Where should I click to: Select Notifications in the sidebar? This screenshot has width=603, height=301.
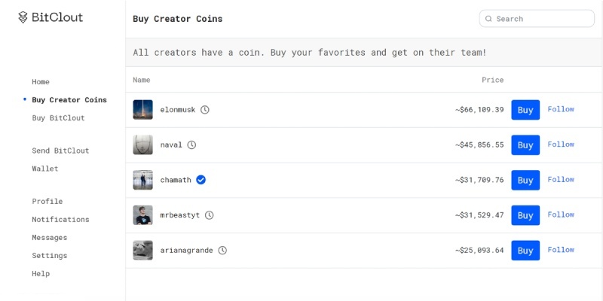[x=60, y=219]
